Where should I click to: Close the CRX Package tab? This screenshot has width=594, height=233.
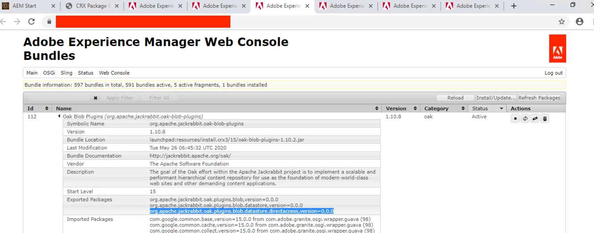tap(117, 6)
